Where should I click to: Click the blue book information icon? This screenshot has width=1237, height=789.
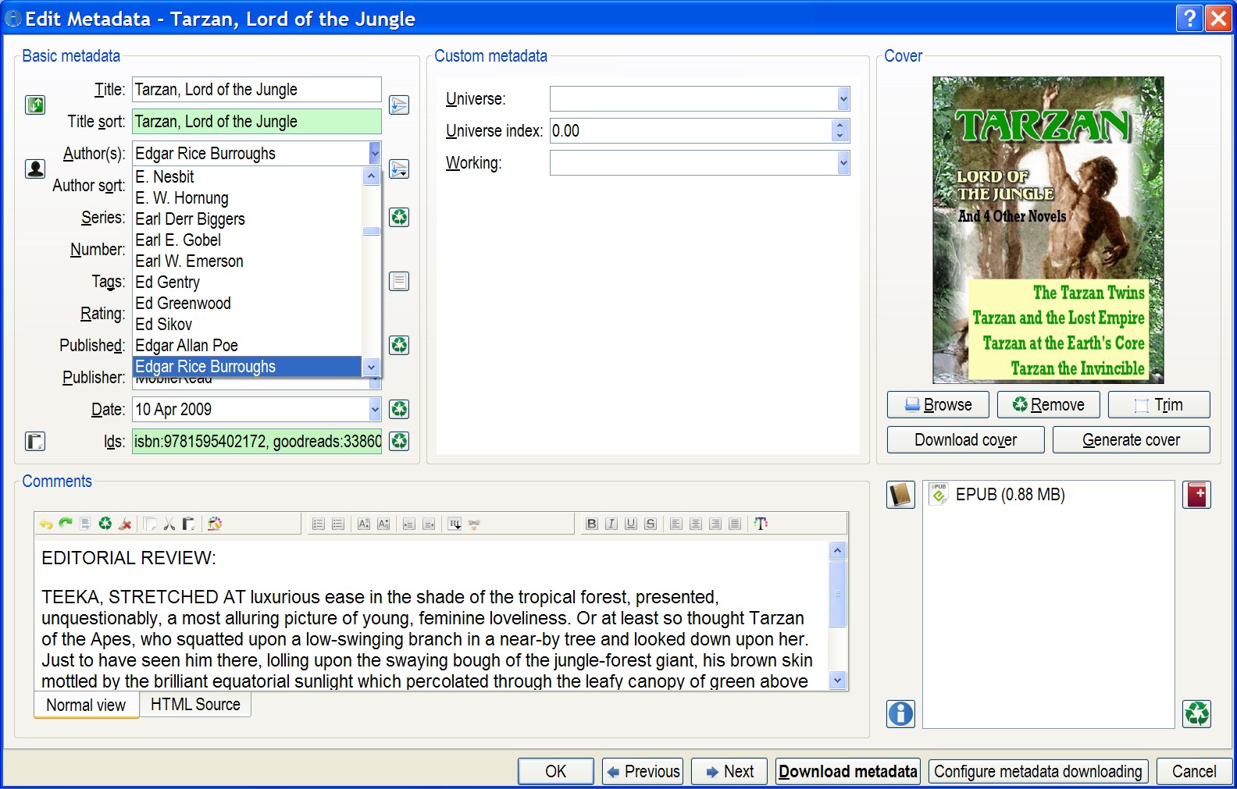(900, 713)
